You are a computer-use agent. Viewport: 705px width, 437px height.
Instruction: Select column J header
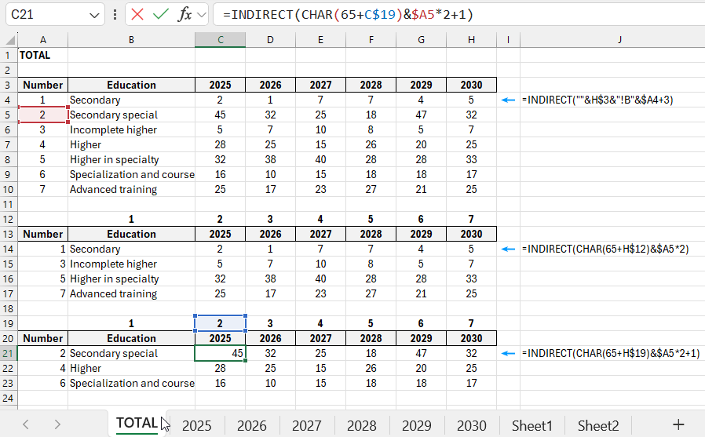point(619,40)
